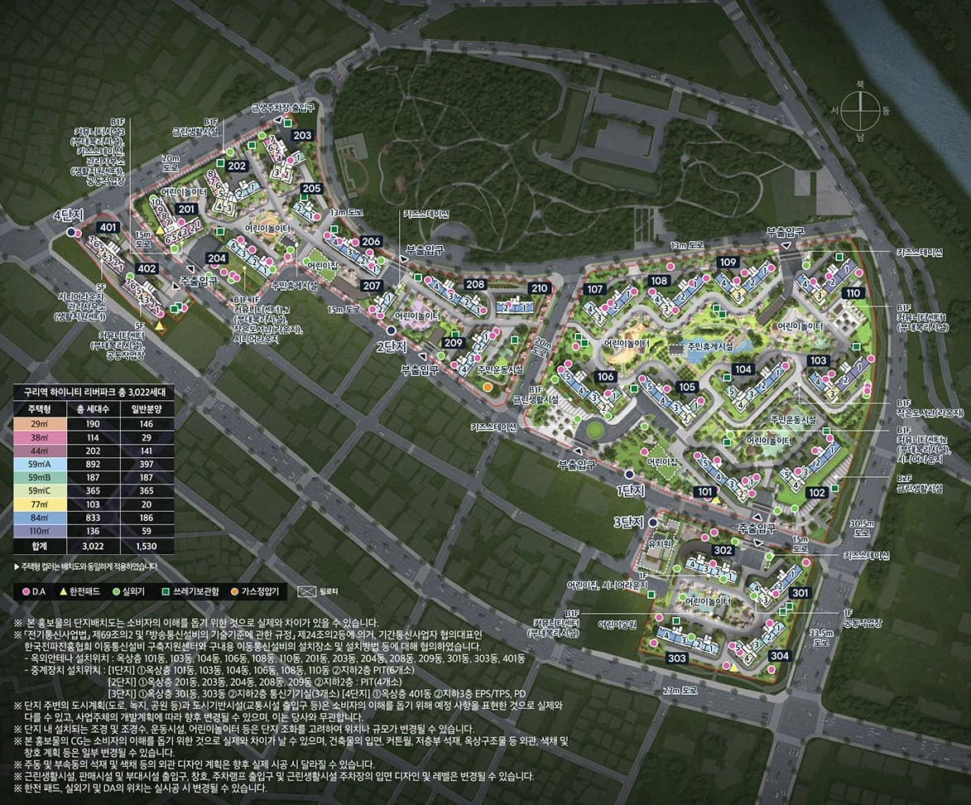Viewport: 971px width, 805px height.
Task: Click building label 109
Action: pos(728,263)
